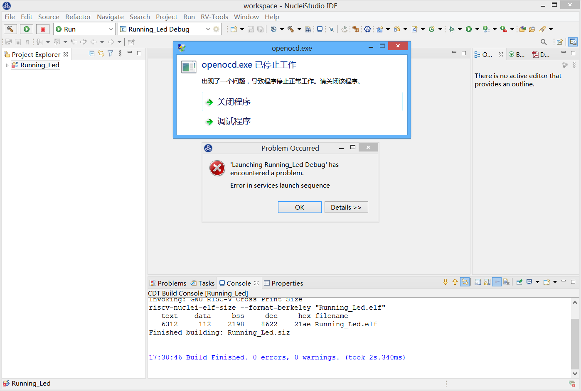Click console Previous error up arrow
This screenshot has height=391, width=581.
(455, 282)
